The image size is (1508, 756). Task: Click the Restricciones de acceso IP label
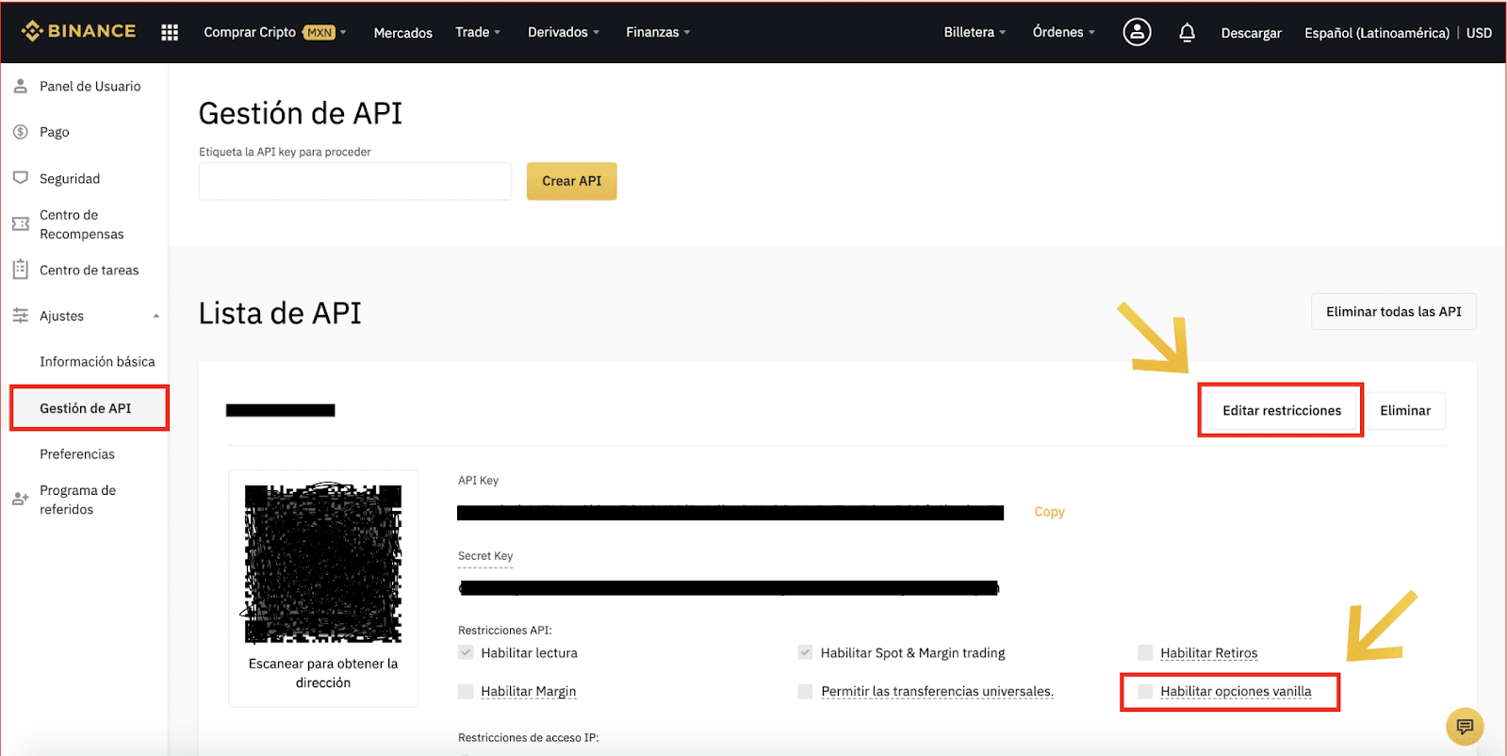point(529,737)
